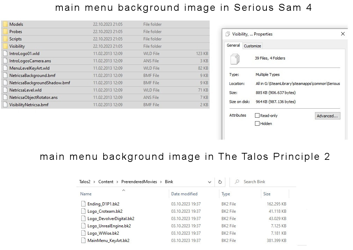Select the IntroLogo01.wld file name
The width and height of the screenshot is (353, 250).
tap(24, 54)
